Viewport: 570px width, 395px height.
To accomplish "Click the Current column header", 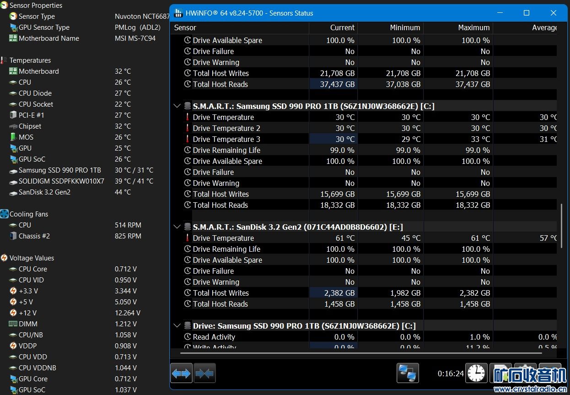I will tap(342, 28).
